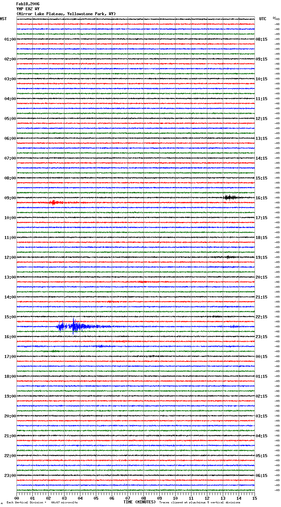Image resolution: width=281 pixels, height=507 pixels.
Task: Select the 19:15 UTC time label
Action: point(261,257)
